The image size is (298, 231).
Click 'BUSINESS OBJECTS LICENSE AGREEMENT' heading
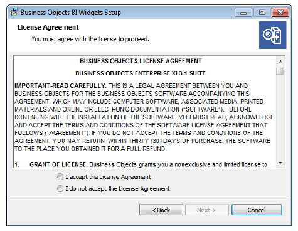point(141,61)
